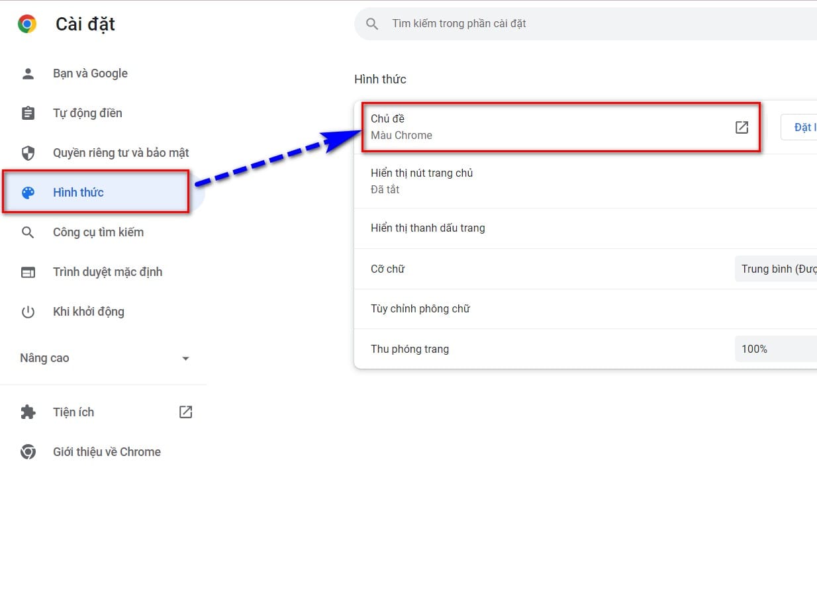The width and height of the screenshot is (817, 593).
Task: Click the partly visible Đặt l… button
Action: (799, 127)
